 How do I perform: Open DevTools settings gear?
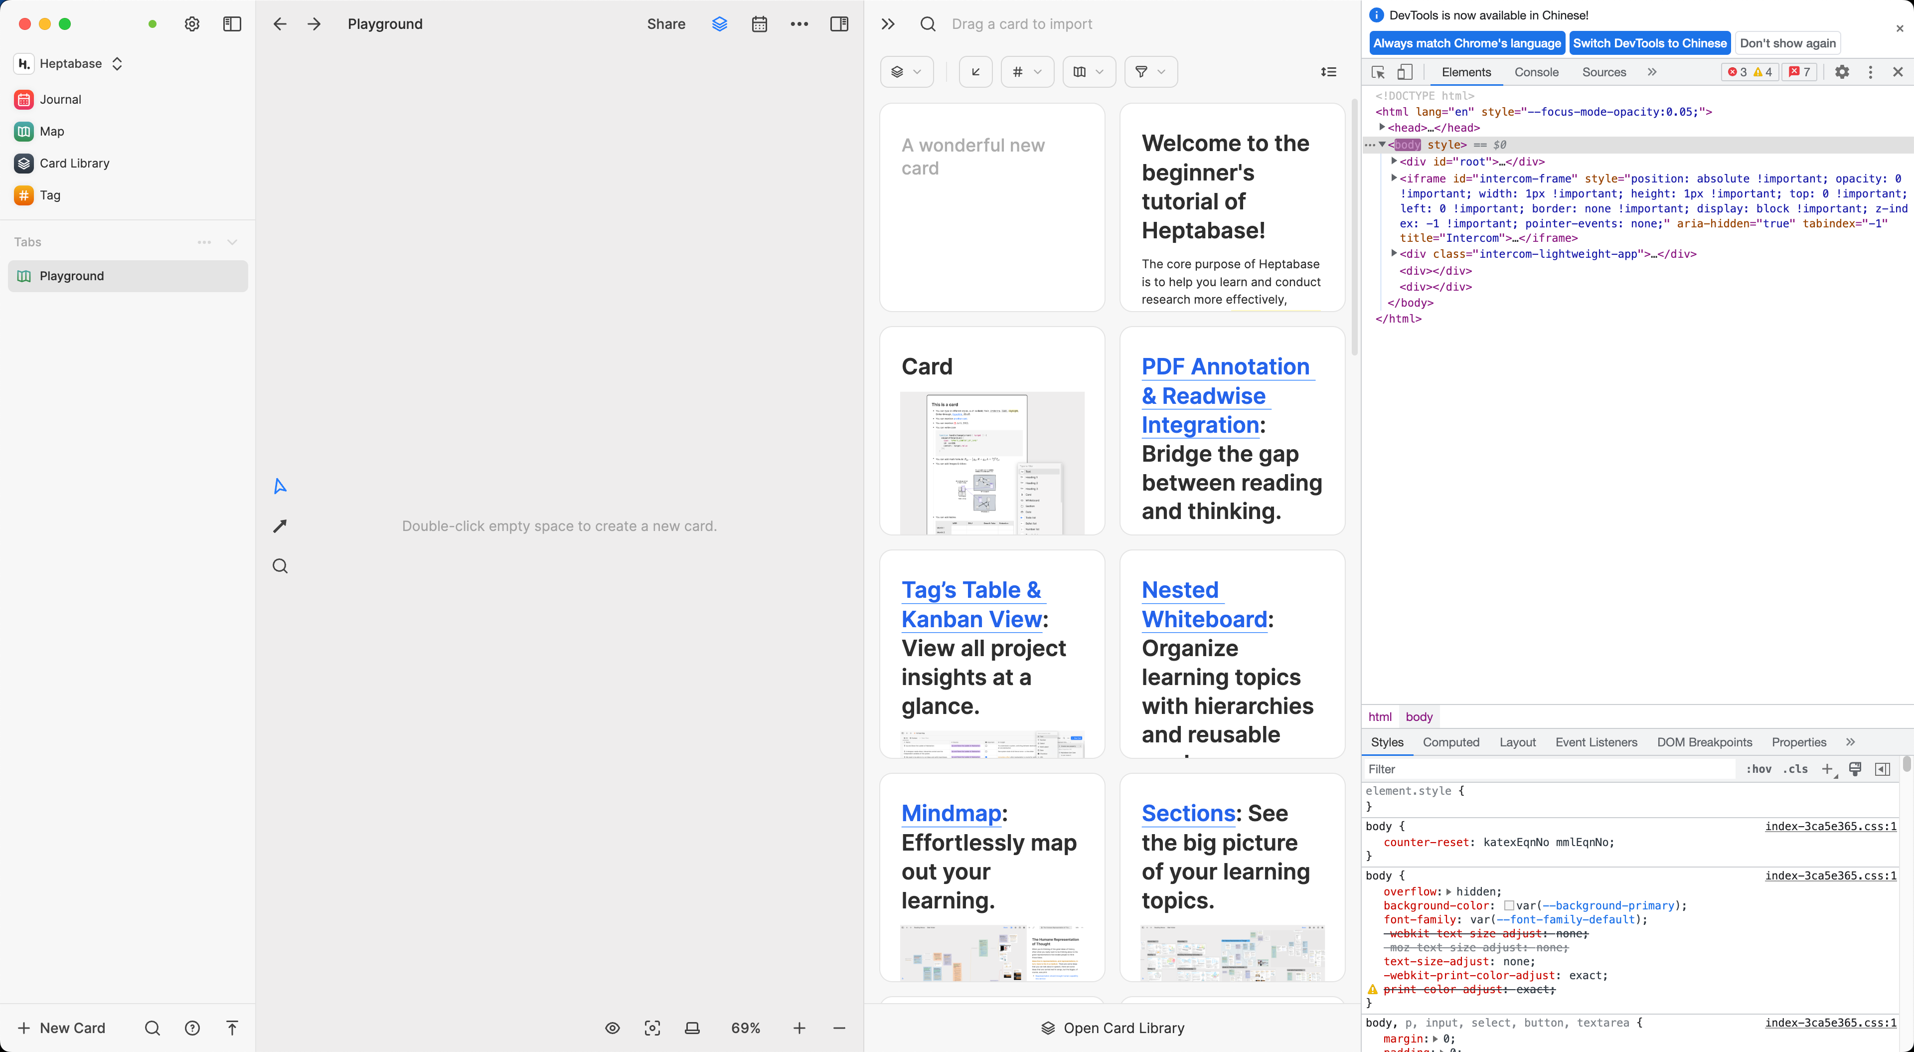(1842, 72)
